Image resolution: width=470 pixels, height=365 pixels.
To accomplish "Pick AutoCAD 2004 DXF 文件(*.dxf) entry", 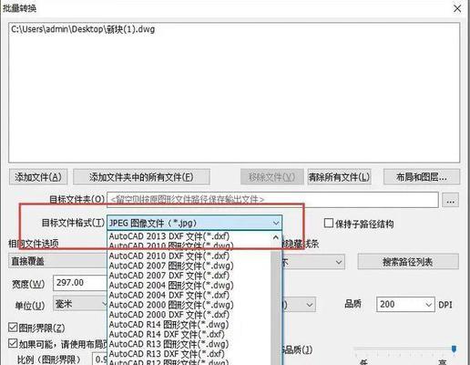I will (169, 295).
